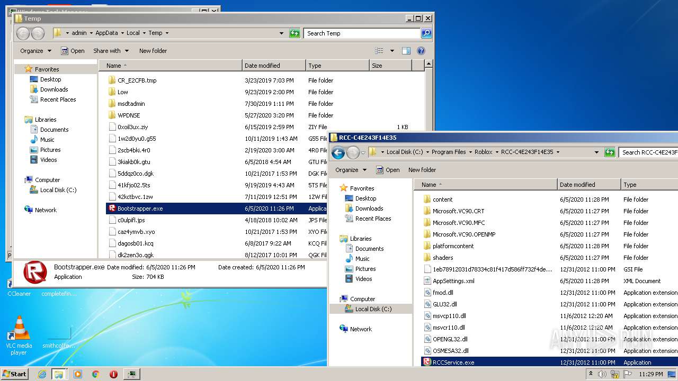Click the Temp window scrollbar up arrow

coord(429,64)
